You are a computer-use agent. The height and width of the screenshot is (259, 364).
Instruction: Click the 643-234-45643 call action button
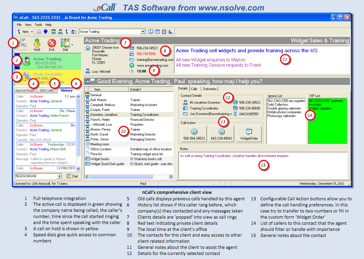tap(221, 134)
